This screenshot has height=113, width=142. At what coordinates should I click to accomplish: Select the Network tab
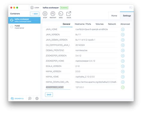(112, 24)
